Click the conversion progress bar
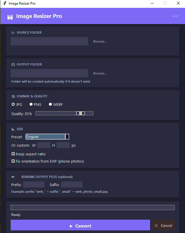This screenshot has height=233, width=185. pyautogui.click(x=93, y=207)
